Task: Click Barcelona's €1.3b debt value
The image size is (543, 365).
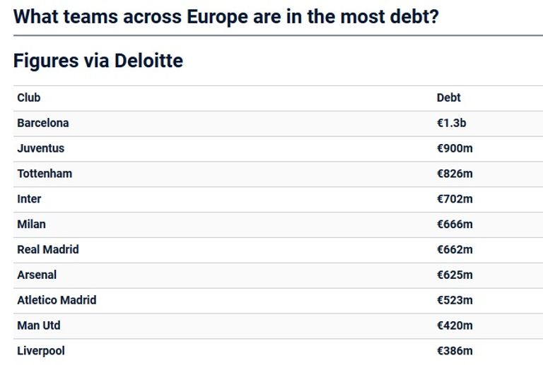Action: [x=451, y=123]
